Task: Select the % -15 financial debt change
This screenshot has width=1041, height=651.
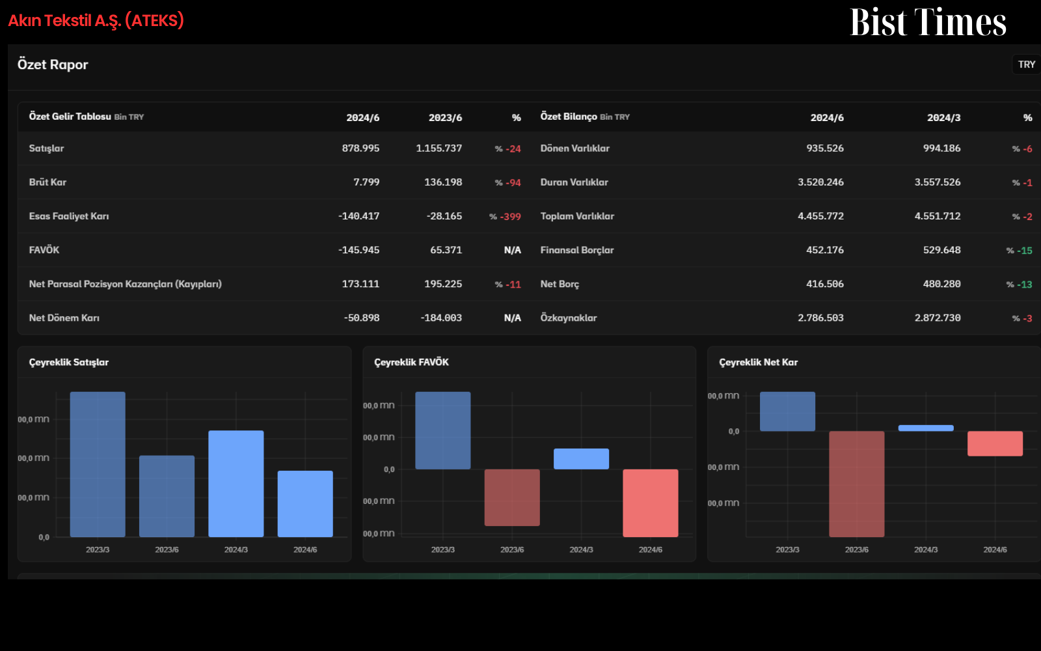Action: (1019, 251)
